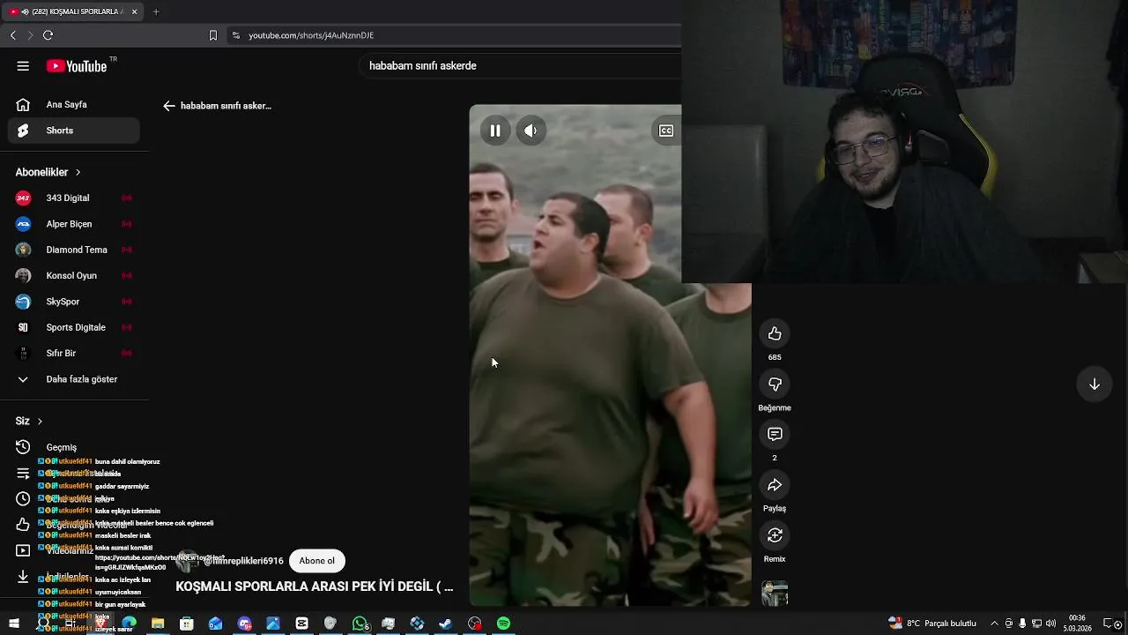
Task: Share the Short via Paylaş
Action: [x=775, y=485]
